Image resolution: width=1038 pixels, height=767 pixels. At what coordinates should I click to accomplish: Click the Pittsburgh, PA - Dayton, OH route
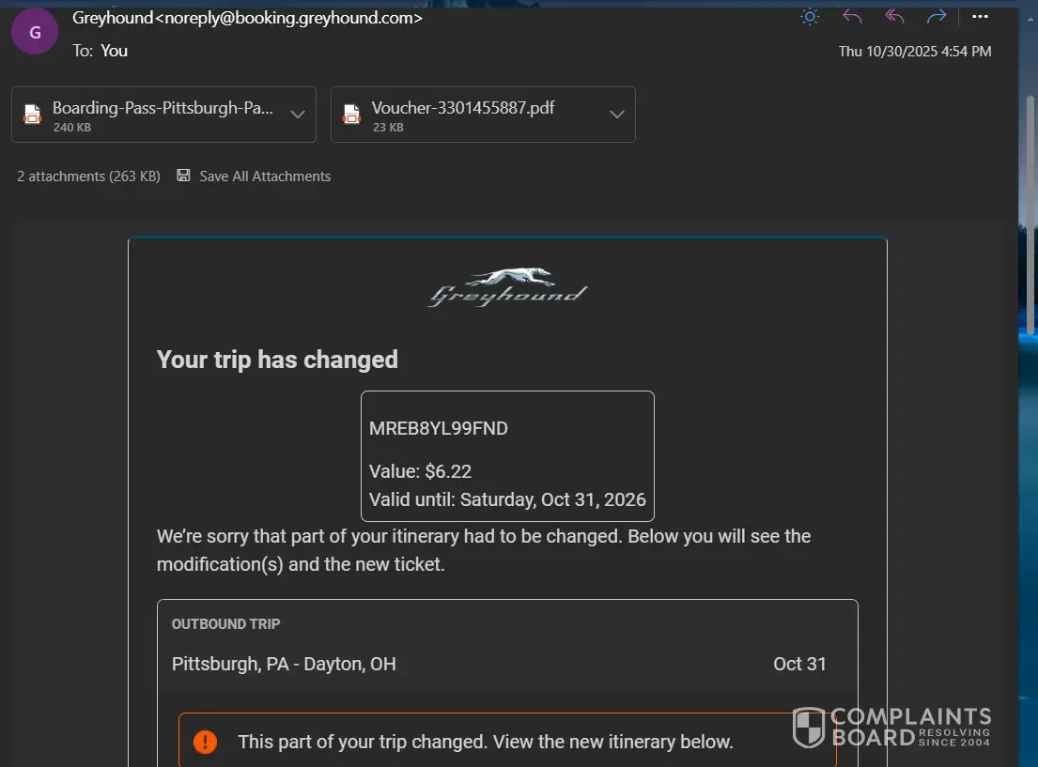tap(284, 664)
